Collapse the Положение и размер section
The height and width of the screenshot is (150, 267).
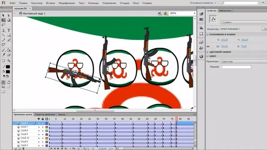[208, 35]
